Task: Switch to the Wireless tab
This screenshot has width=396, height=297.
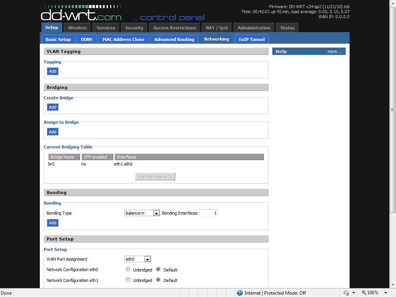Action: (77, 28)
